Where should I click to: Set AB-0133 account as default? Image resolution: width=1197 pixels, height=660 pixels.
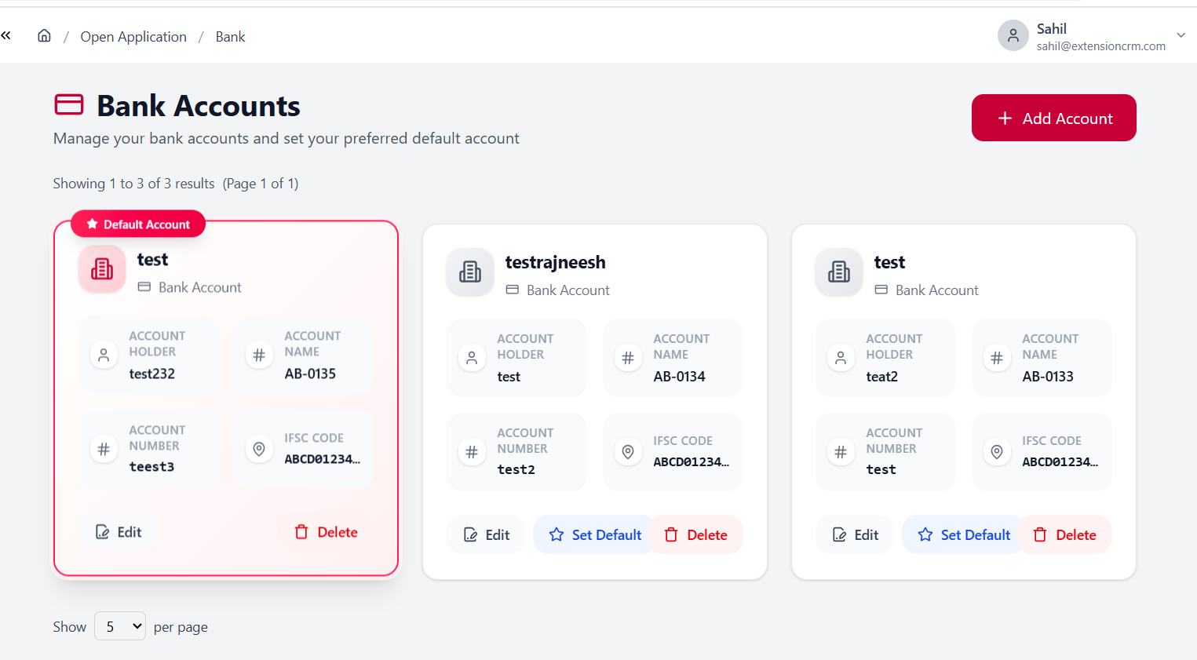tap(964, 535)
